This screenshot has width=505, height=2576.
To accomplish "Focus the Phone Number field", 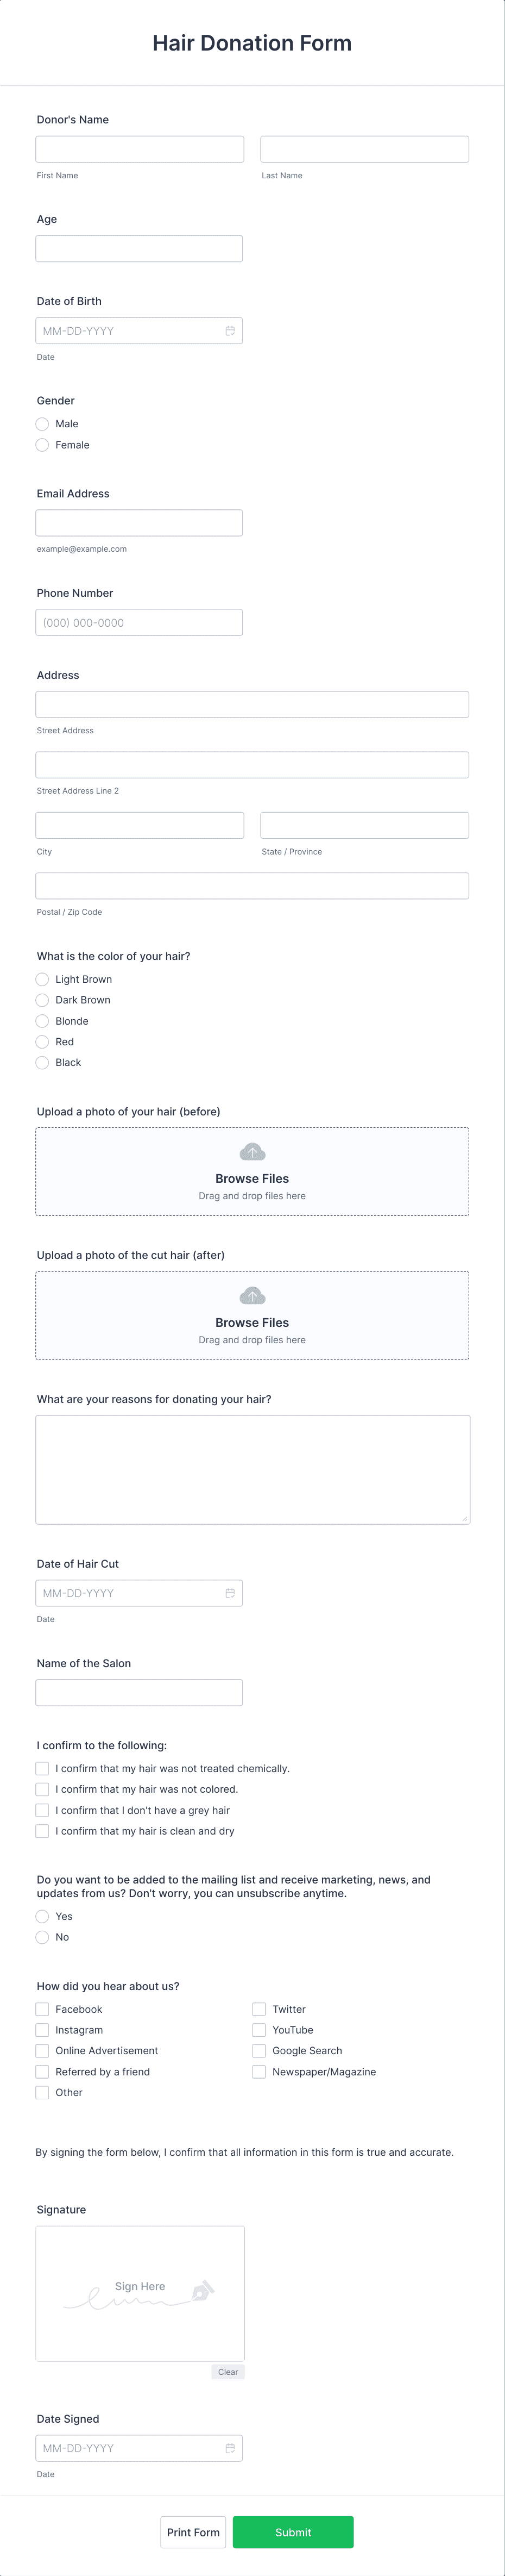I will (138, 622).
